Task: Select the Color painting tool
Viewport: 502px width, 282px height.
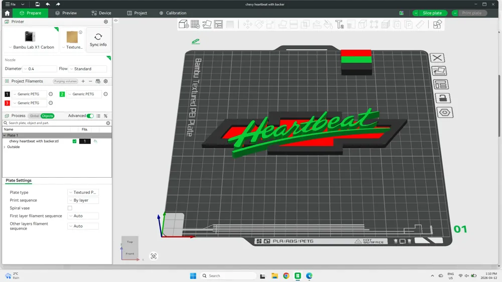Action: [328, 24]
